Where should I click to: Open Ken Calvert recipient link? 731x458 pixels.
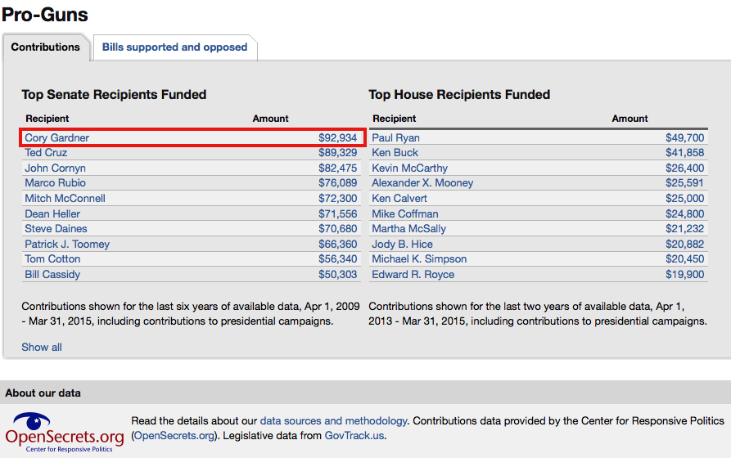pyautogui.click(x=399, y=199)
